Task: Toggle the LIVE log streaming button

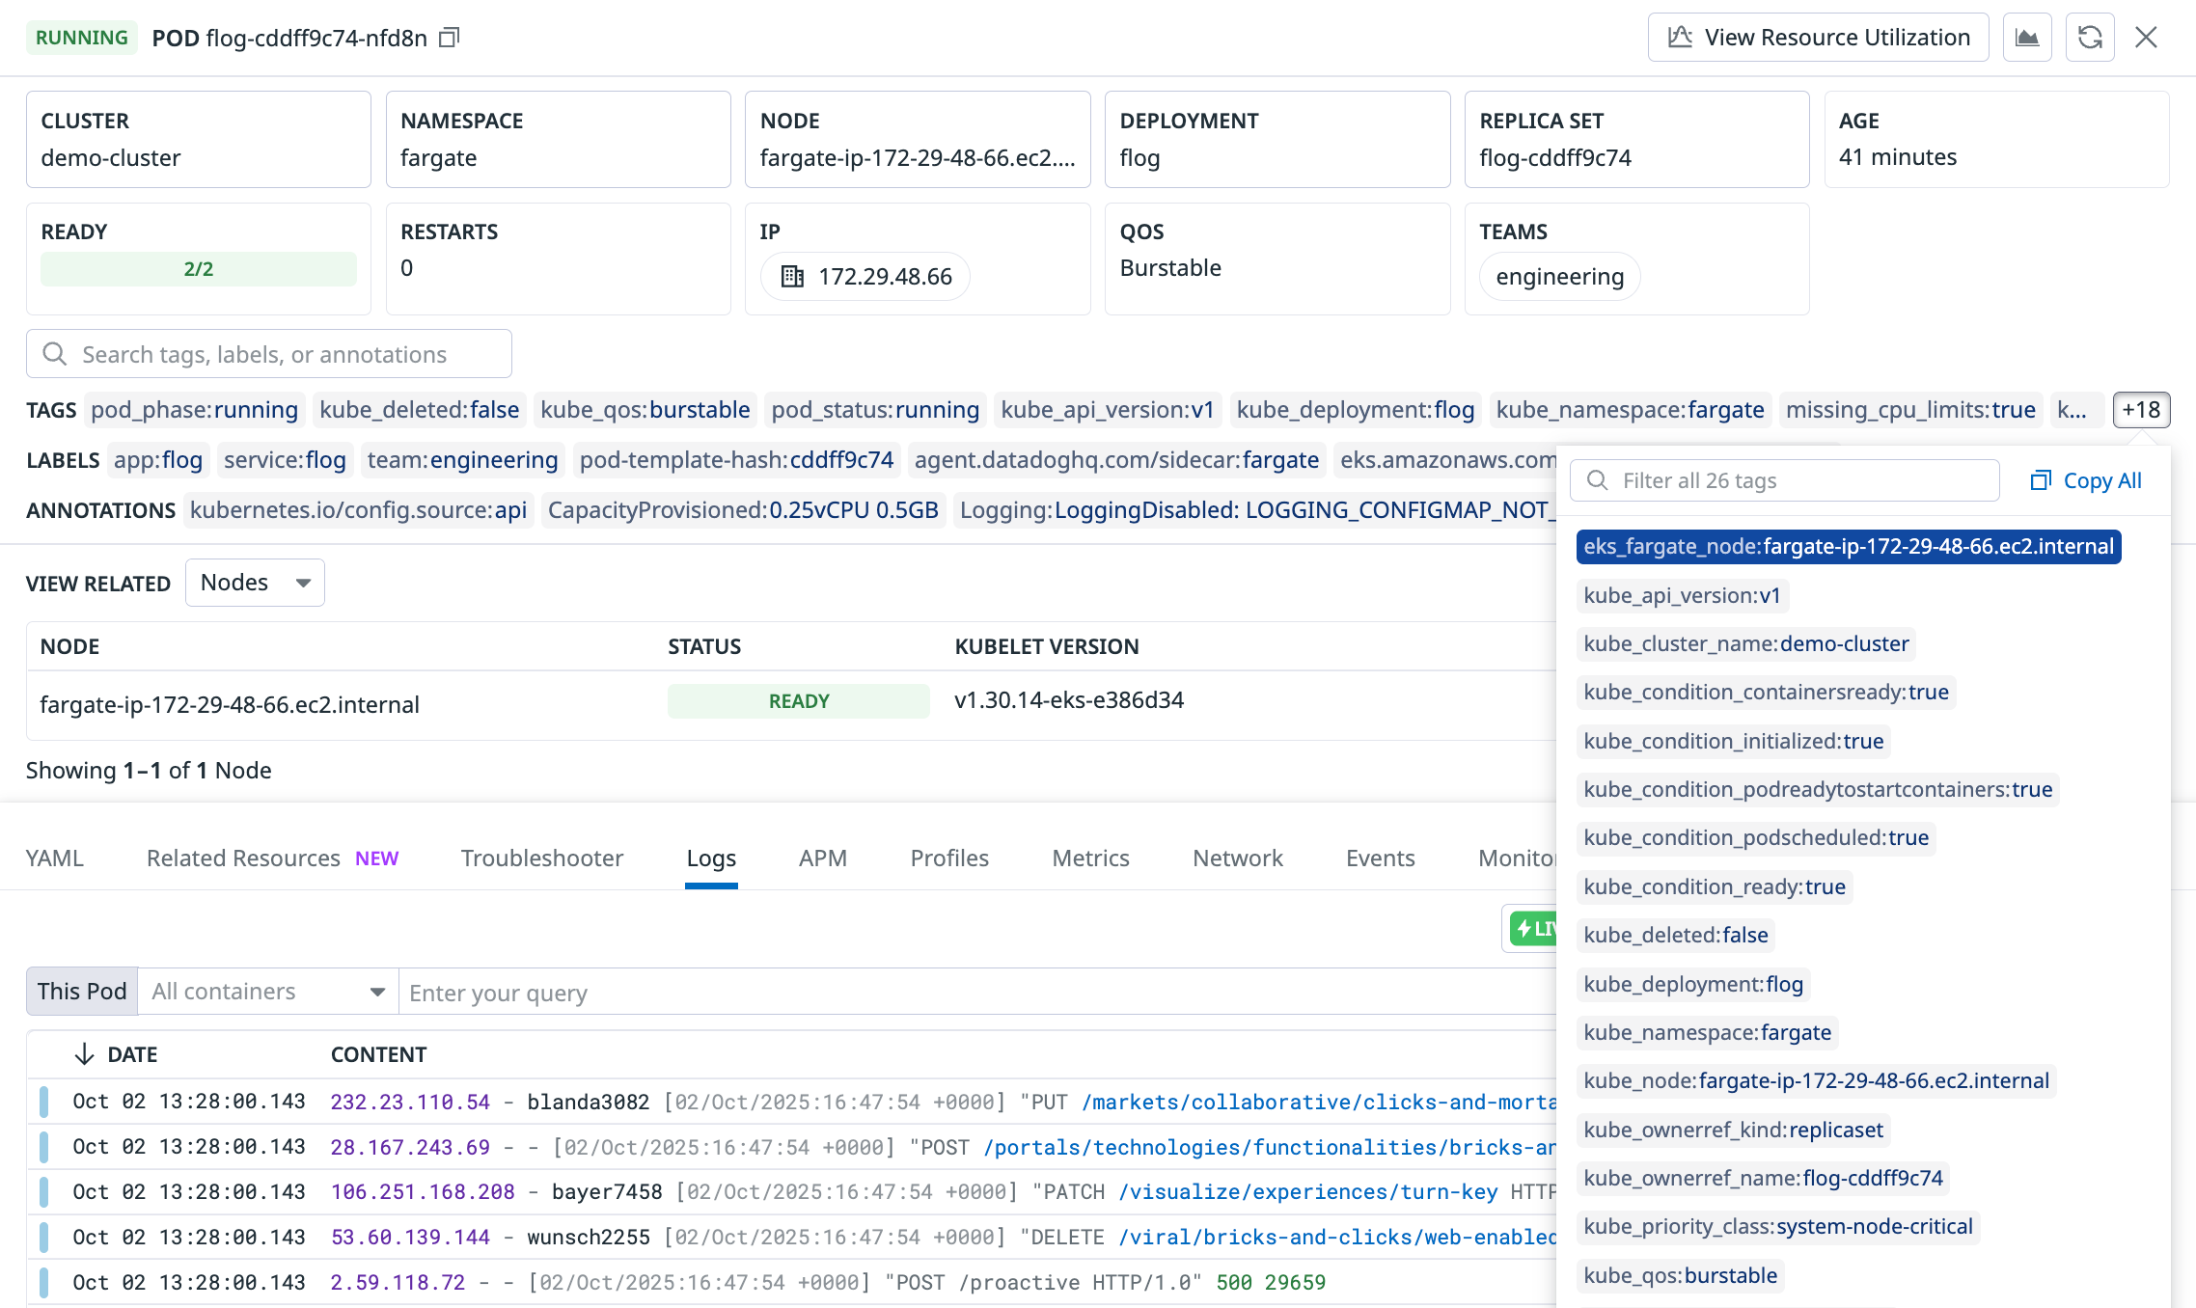Action: point(1535,929)
